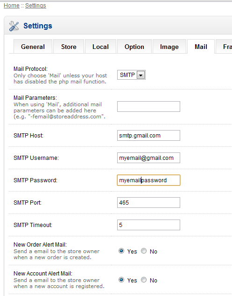Follow the Settings breadcrumb link

click(x=35, y=6)
